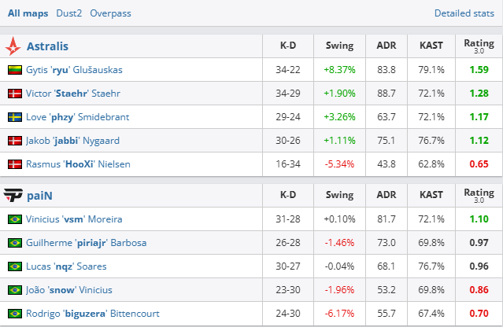Click the Brazilian flag beside biguzera
This screenshot has height=327, width=503.
14,314
